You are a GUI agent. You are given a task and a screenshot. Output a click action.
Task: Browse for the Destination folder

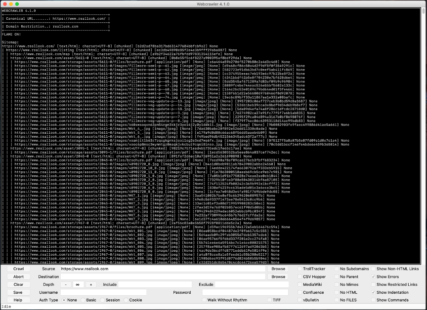(278, 277)
